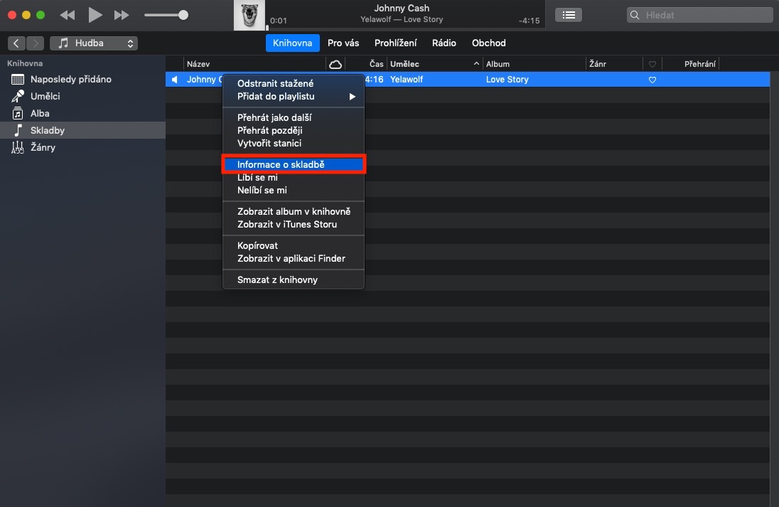The width and height of the screenshot is (779, 507).
Task: Choose Přehrát jako další
Action: [294, 118]
